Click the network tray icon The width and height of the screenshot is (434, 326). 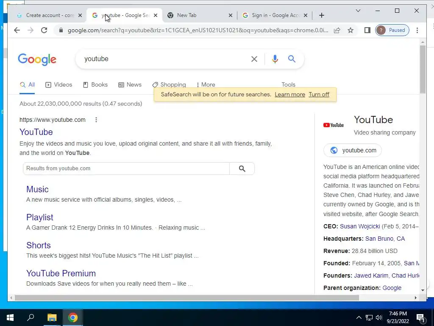click(369, 318)
